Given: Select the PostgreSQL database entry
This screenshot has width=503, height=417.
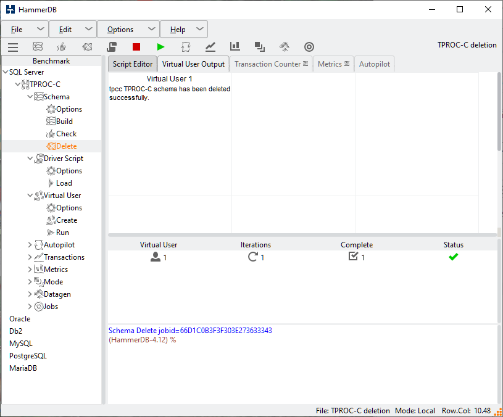Looking at the screenshot, I should tap(28, 356).
